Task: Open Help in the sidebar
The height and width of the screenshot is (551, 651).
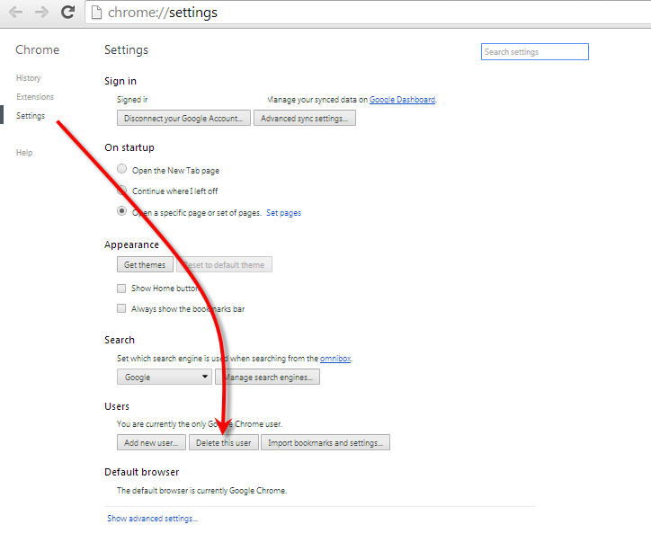Action: 24,152
